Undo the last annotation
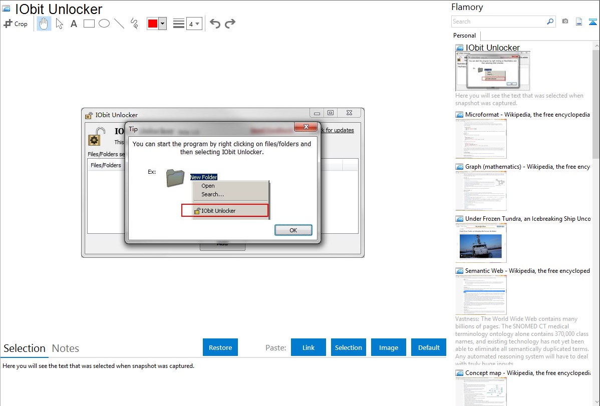Image resolution: width=600 pixels, height=406 pixels. [215, 24]
